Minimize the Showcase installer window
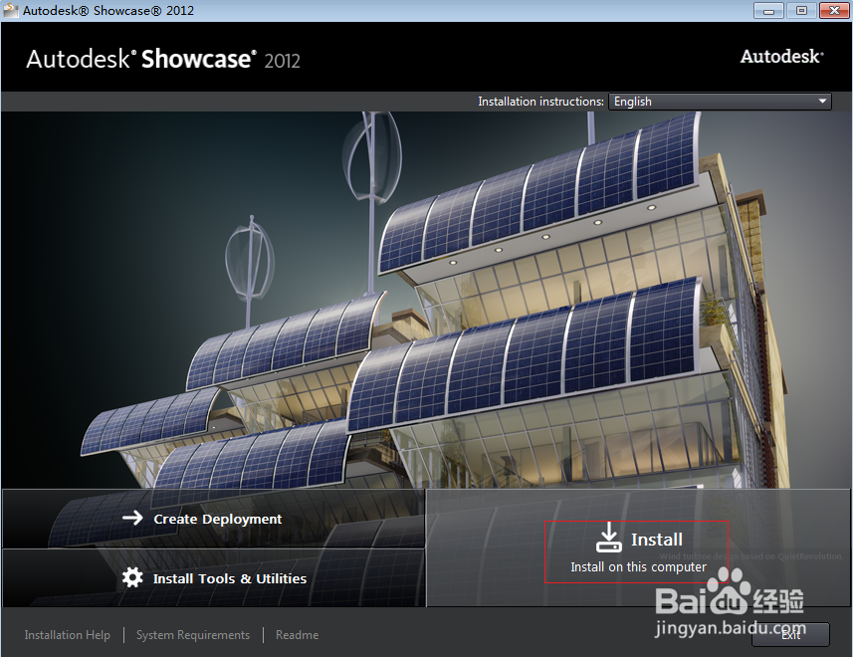This screenshot has height=657, width=853. pos(768,10)
